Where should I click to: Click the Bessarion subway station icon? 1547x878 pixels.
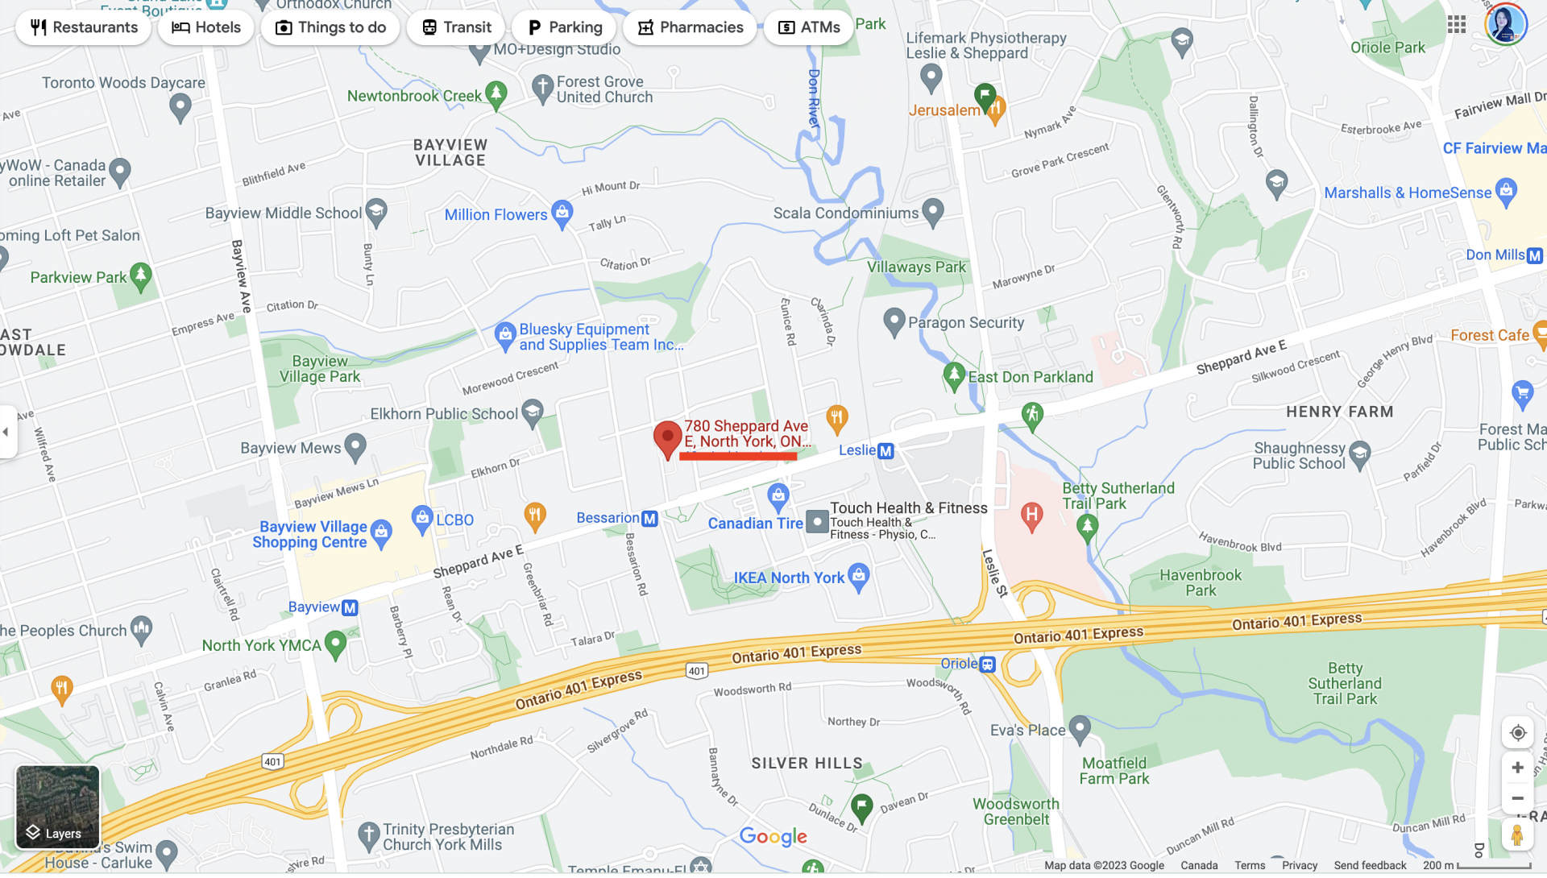point(649,520)
